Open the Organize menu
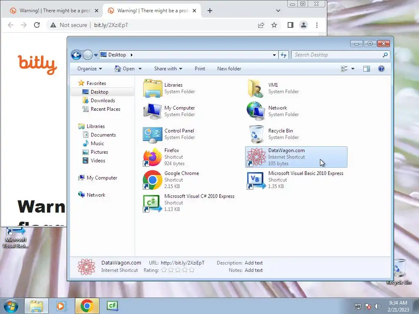Viewport: 419px width, 314px height. [90, 69]
